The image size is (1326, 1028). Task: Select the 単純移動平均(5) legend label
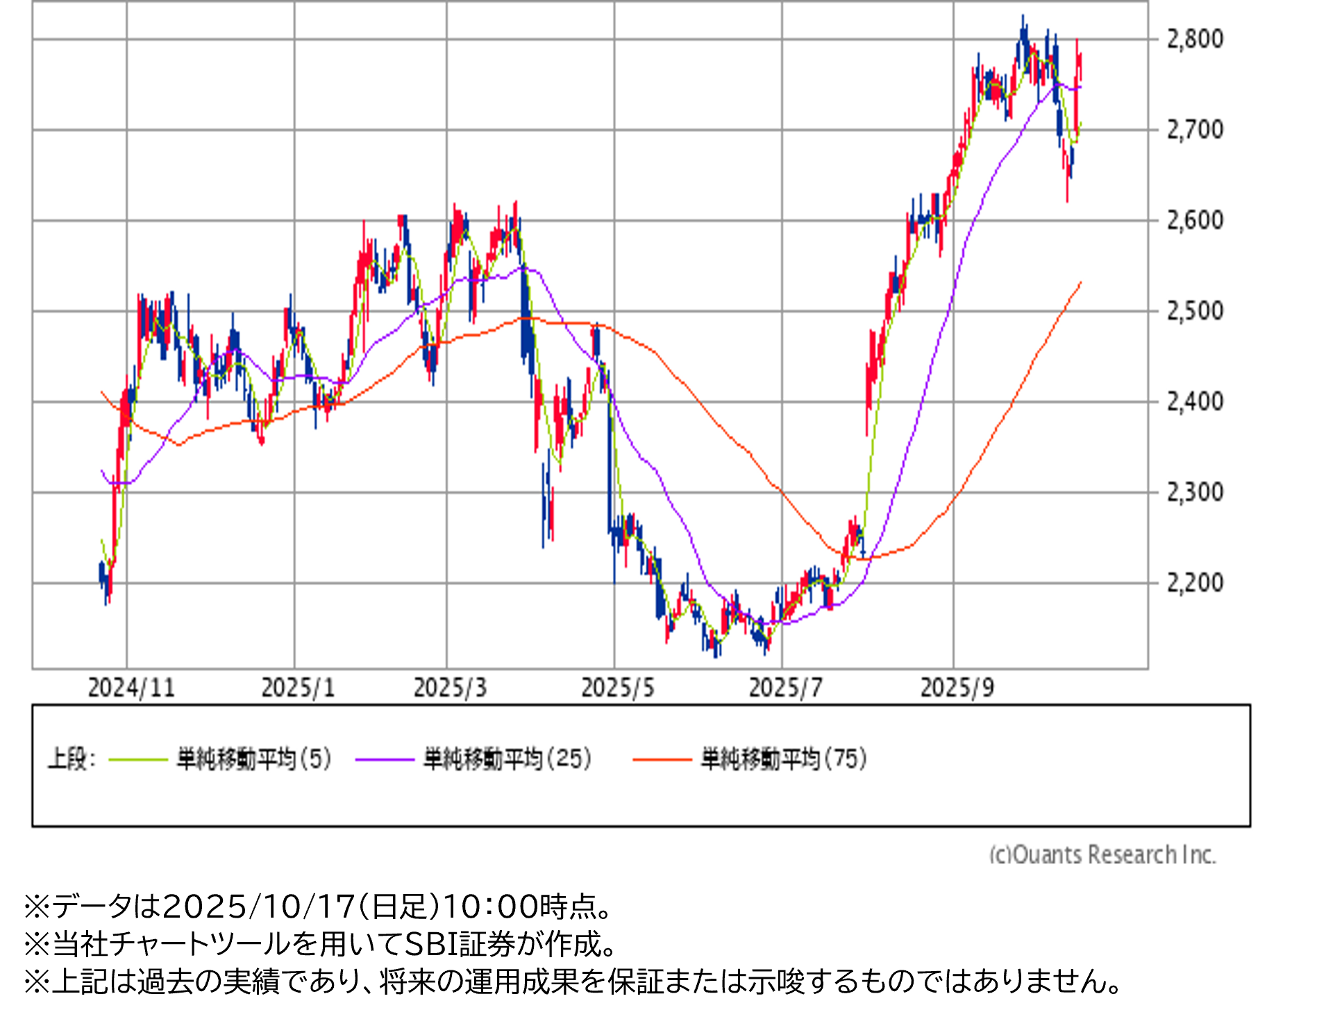(x=254, y=759)
